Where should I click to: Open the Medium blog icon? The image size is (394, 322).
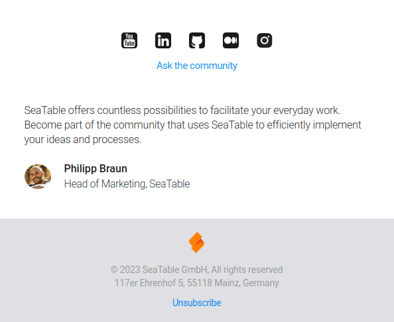(x=231, y=40)
